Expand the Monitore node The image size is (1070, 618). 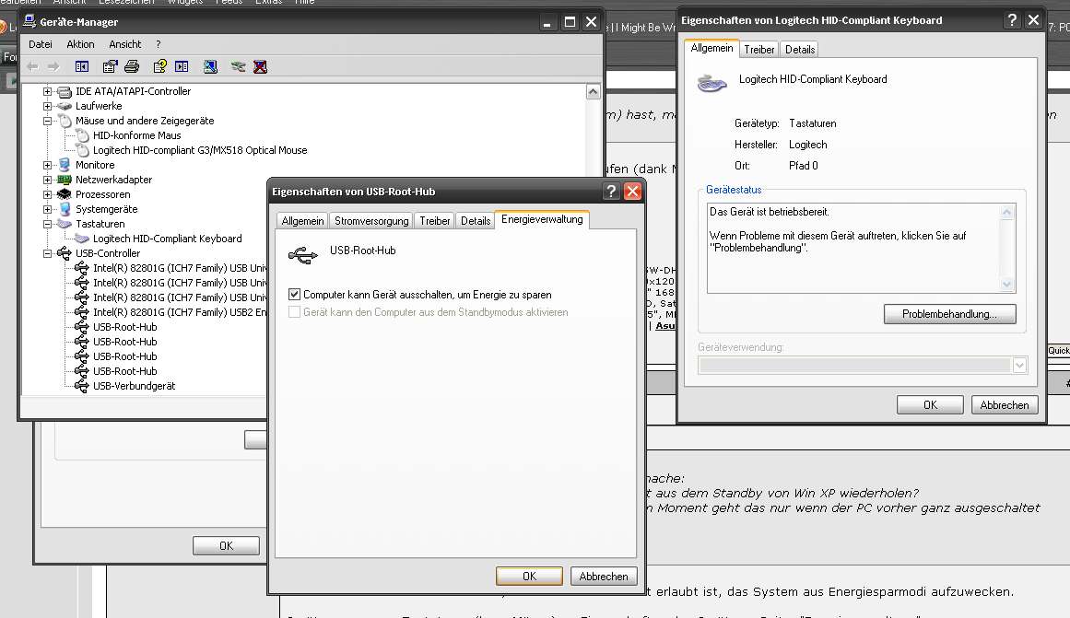tap(47, 165)
